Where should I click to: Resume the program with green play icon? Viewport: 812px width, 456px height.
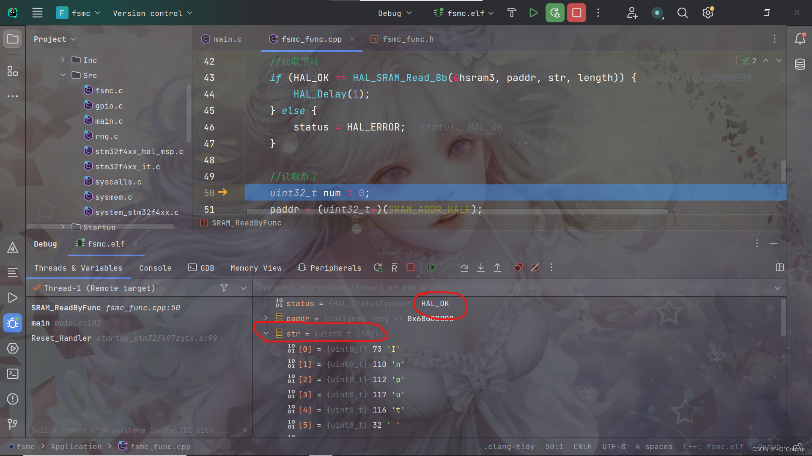[431, 267]
